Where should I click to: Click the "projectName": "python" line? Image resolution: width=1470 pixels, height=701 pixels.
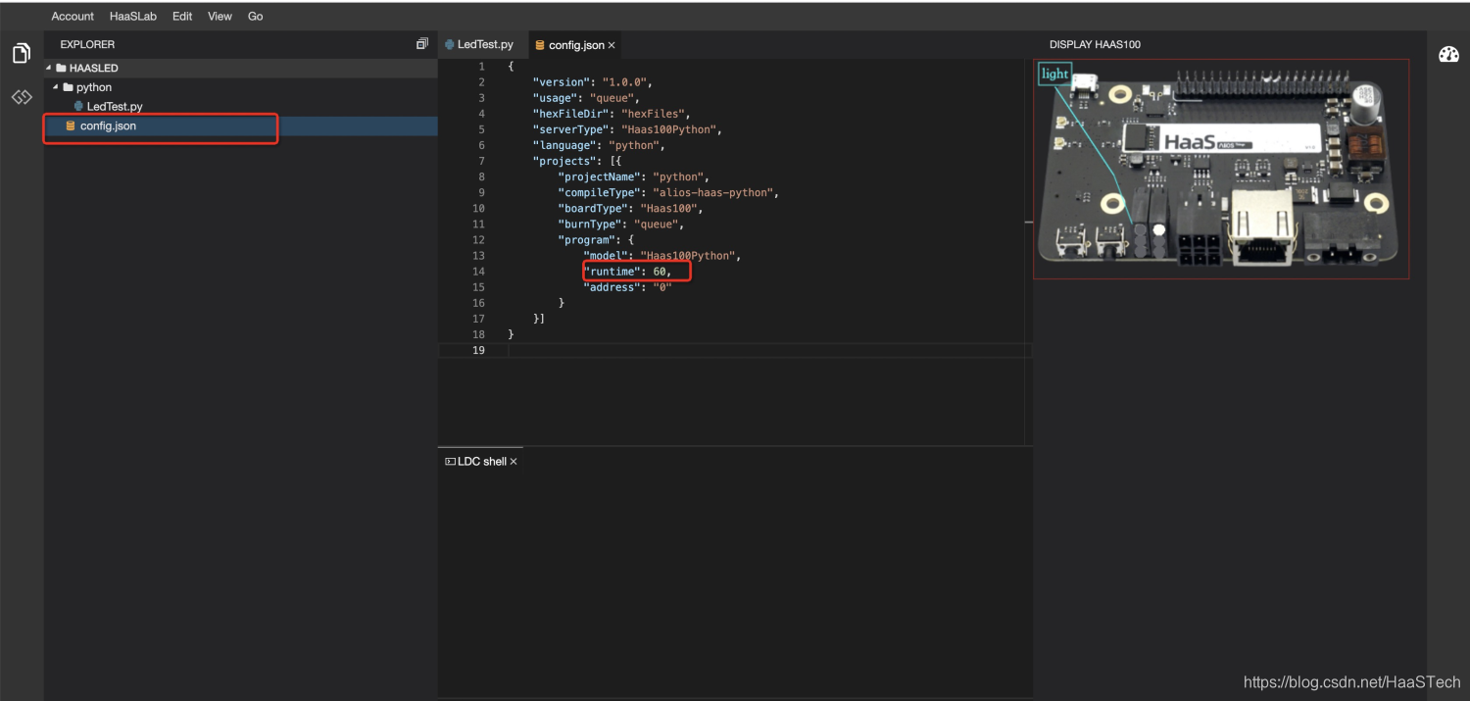(x=634, y=176)
